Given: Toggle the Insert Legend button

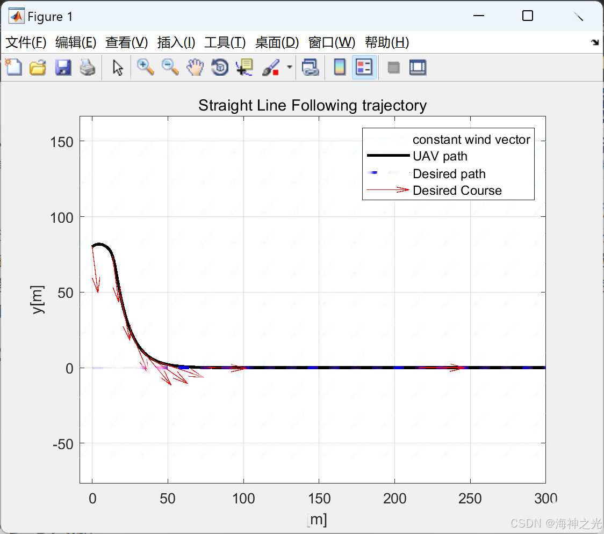Looking at the screenshot, I should 364,67.
